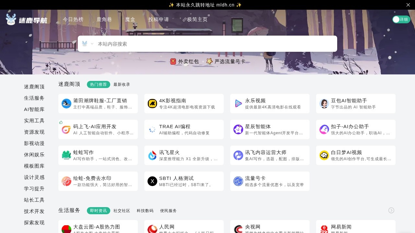Click the black X icon for SBTI 人格测试
This screenshot has height=233, width=415.
click(x=152, y=181)
